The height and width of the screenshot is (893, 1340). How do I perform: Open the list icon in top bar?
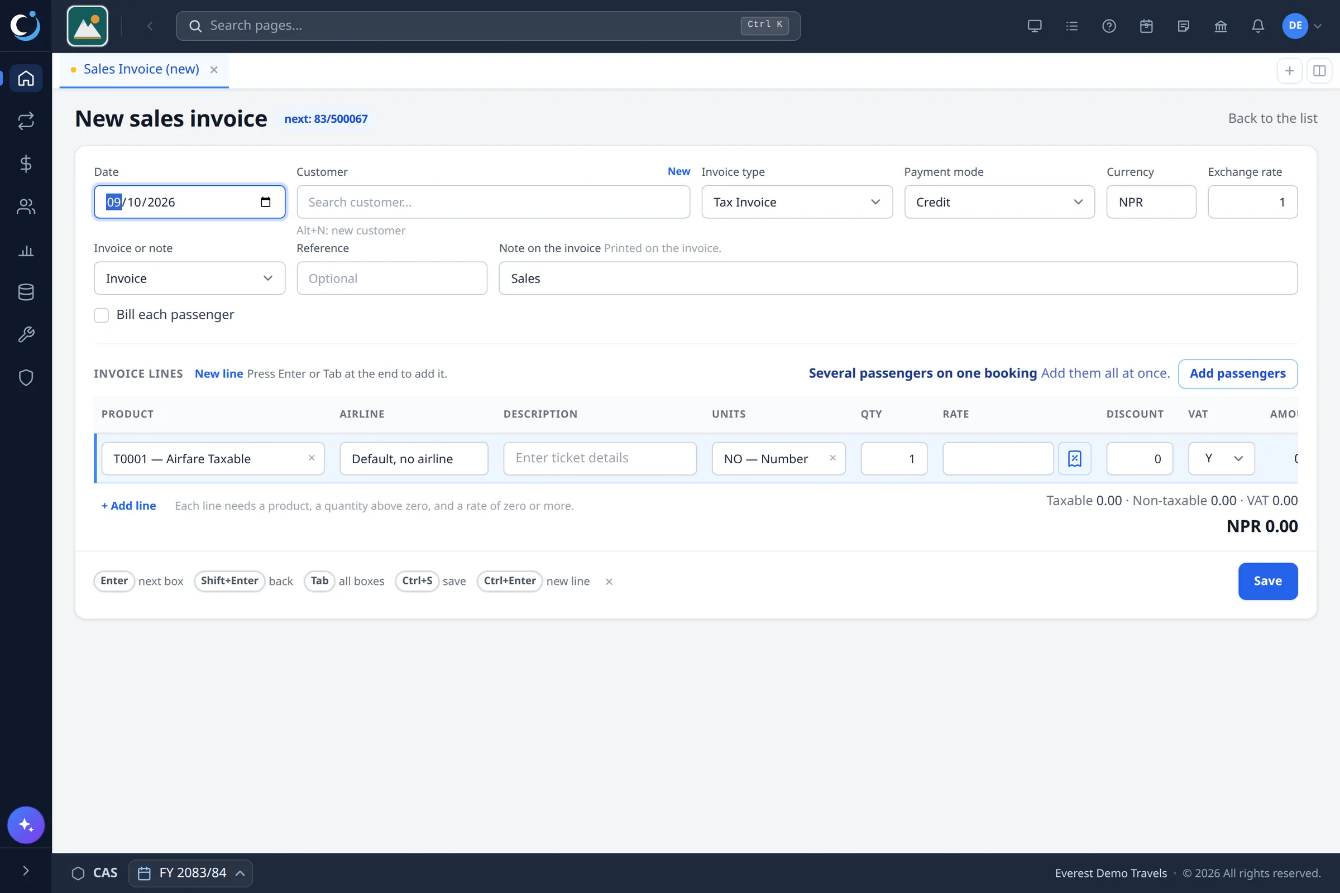[1071, 26]
